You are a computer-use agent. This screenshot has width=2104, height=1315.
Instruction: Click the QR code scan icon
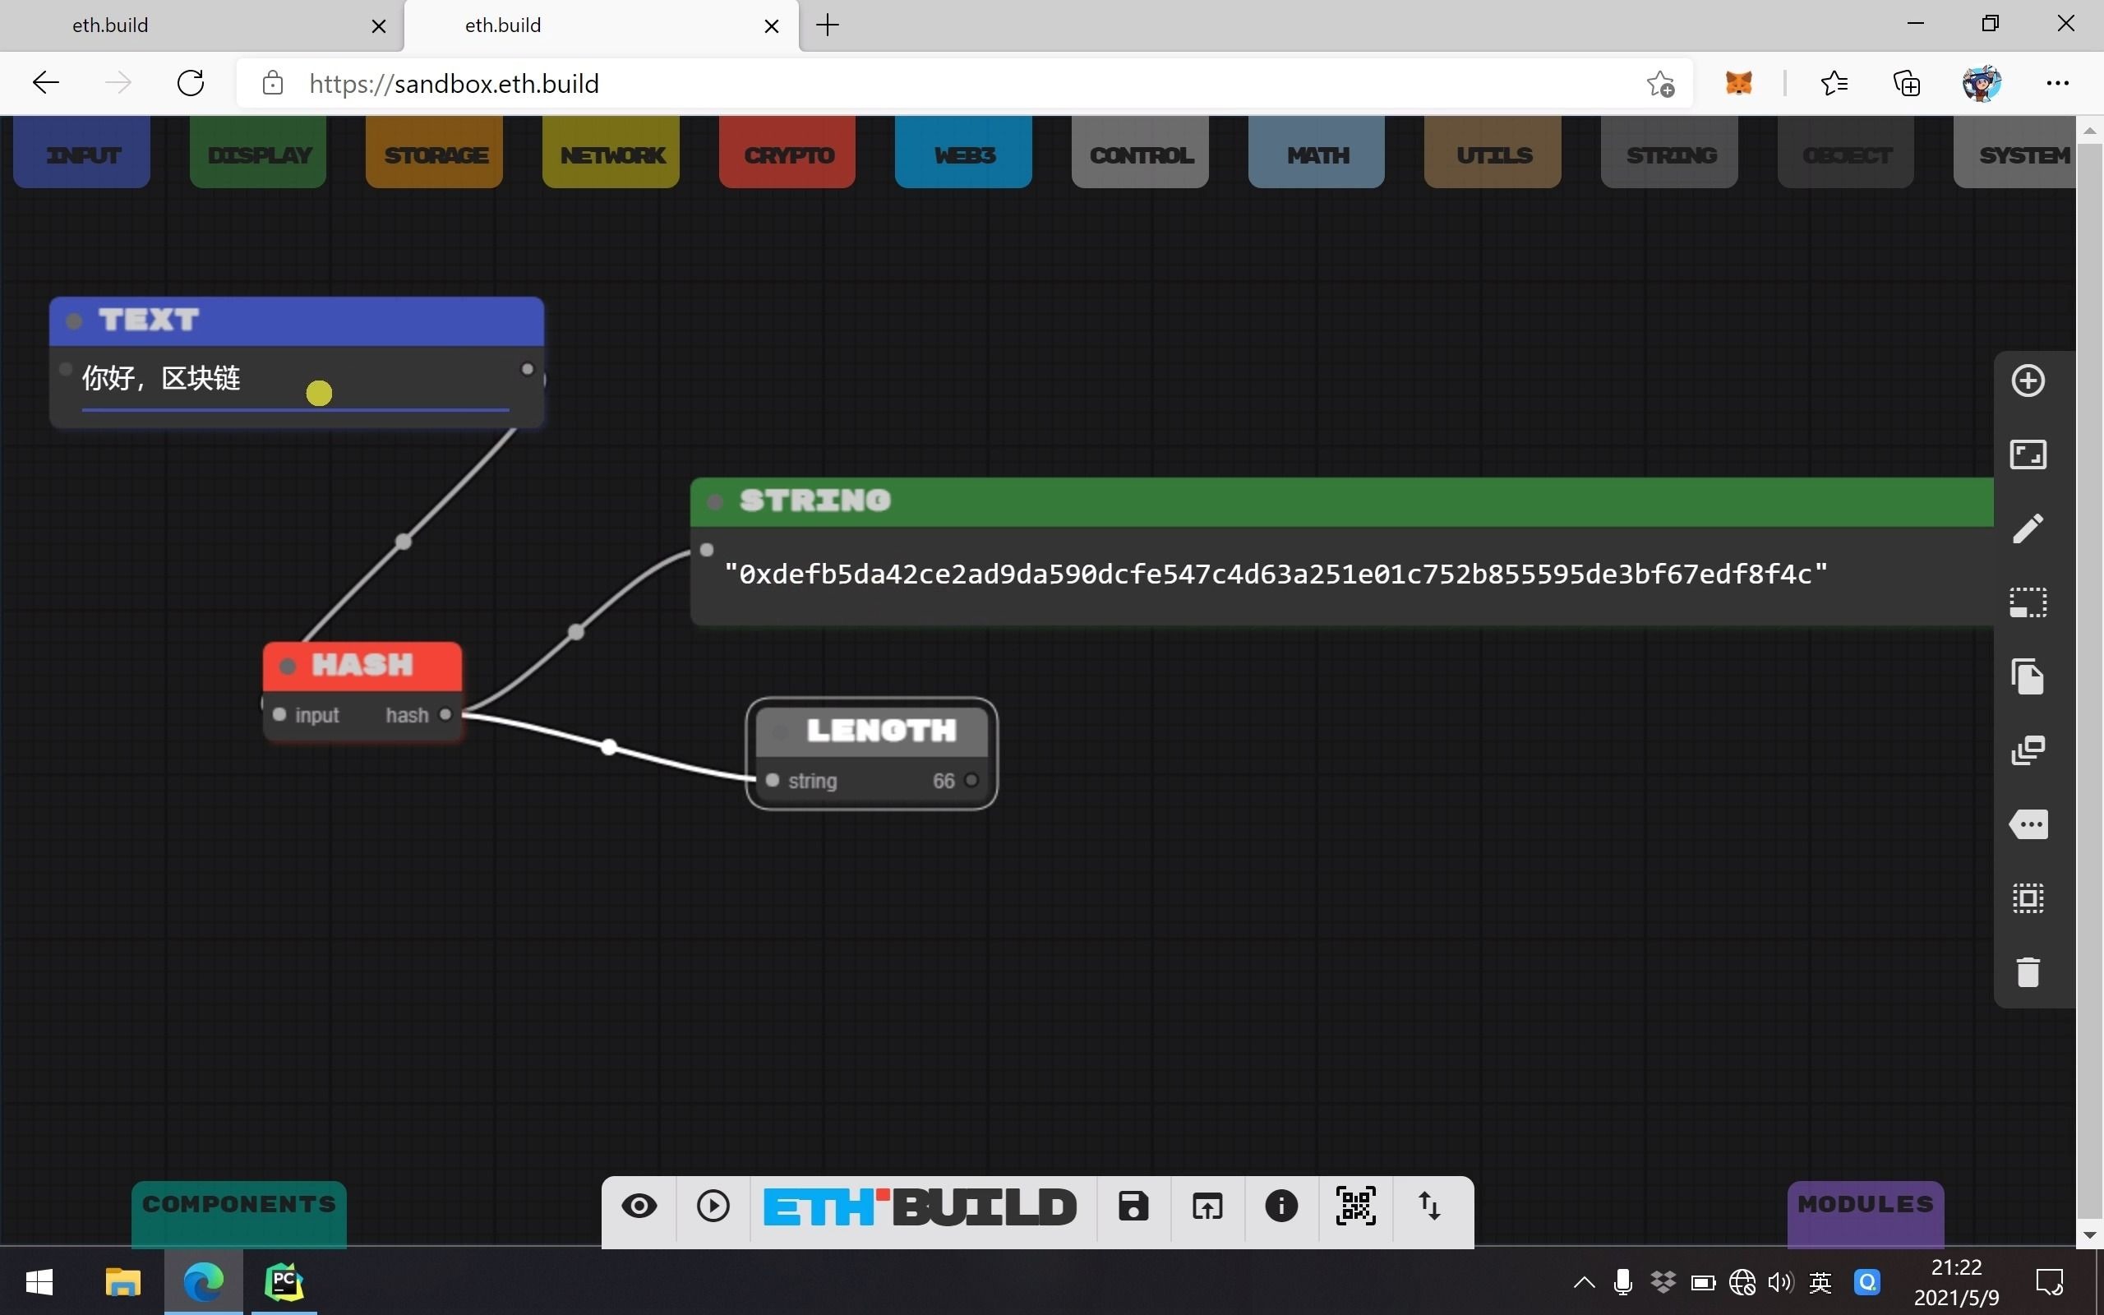click(1355, 1207)
